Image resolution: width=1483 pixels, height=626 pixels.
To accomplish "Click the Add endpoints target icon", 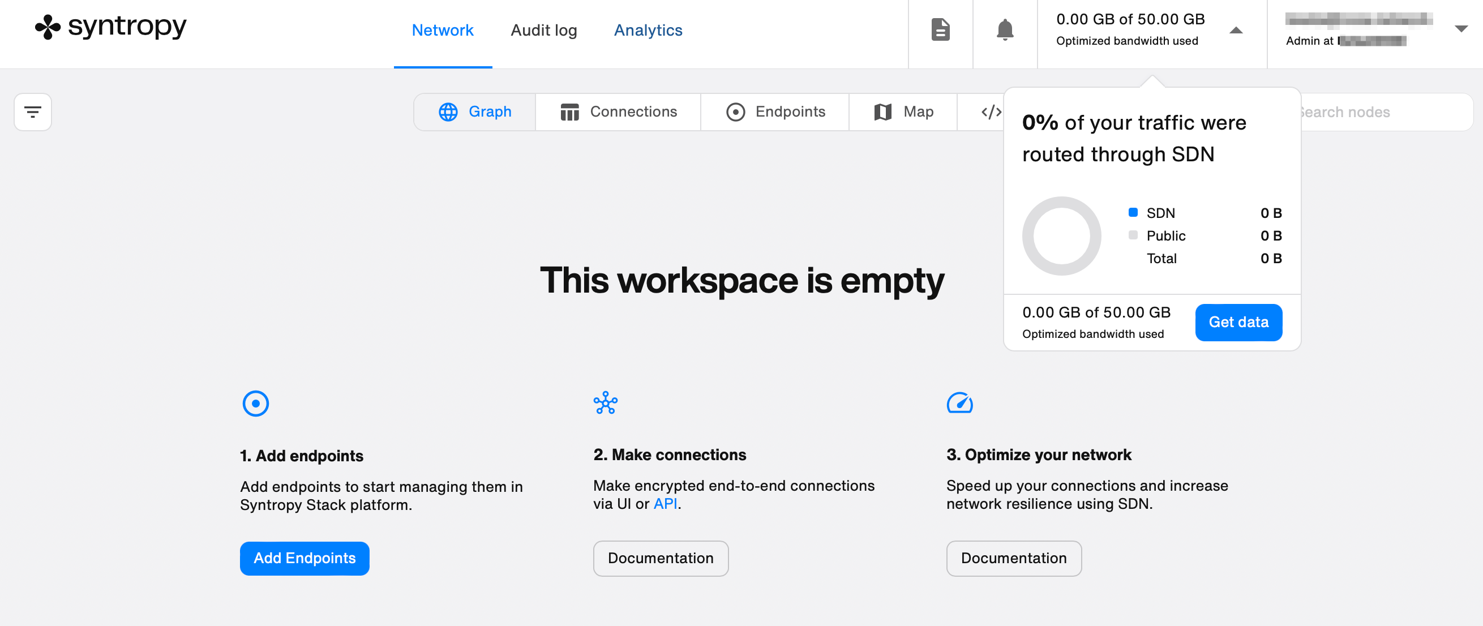I will [256, 403].
